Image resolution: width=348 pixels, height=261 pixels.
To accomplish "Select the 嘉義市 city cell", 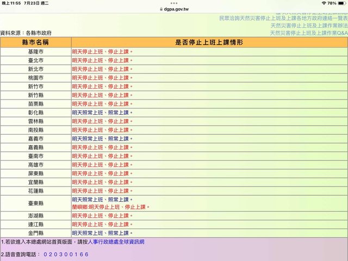I will (x=36, y=139).
